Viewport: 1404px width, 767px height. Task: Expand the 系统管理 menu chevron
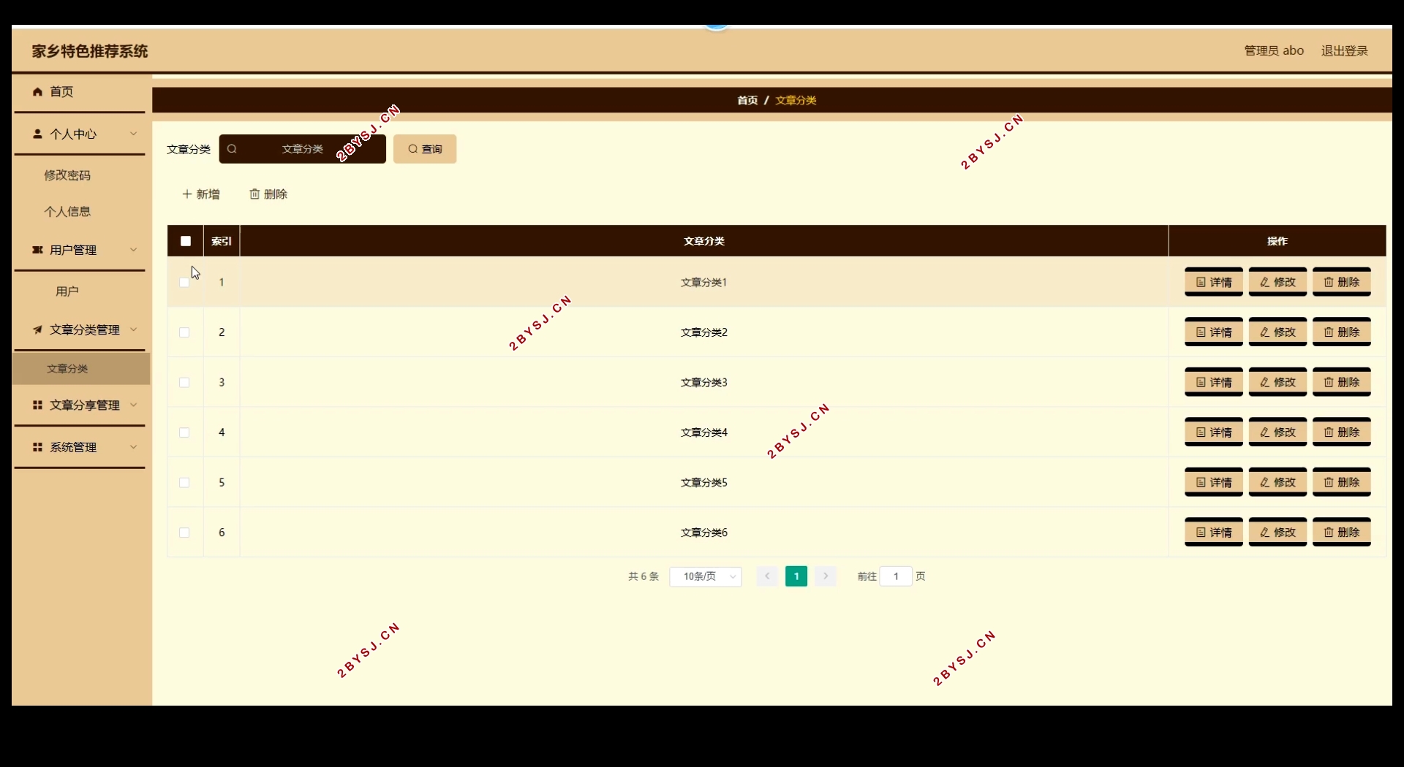coord(133,447)
